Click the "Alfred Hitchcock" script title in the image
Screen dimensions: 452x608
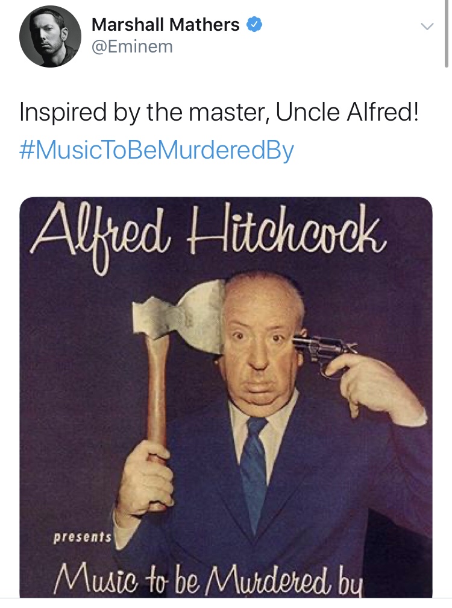208,235
